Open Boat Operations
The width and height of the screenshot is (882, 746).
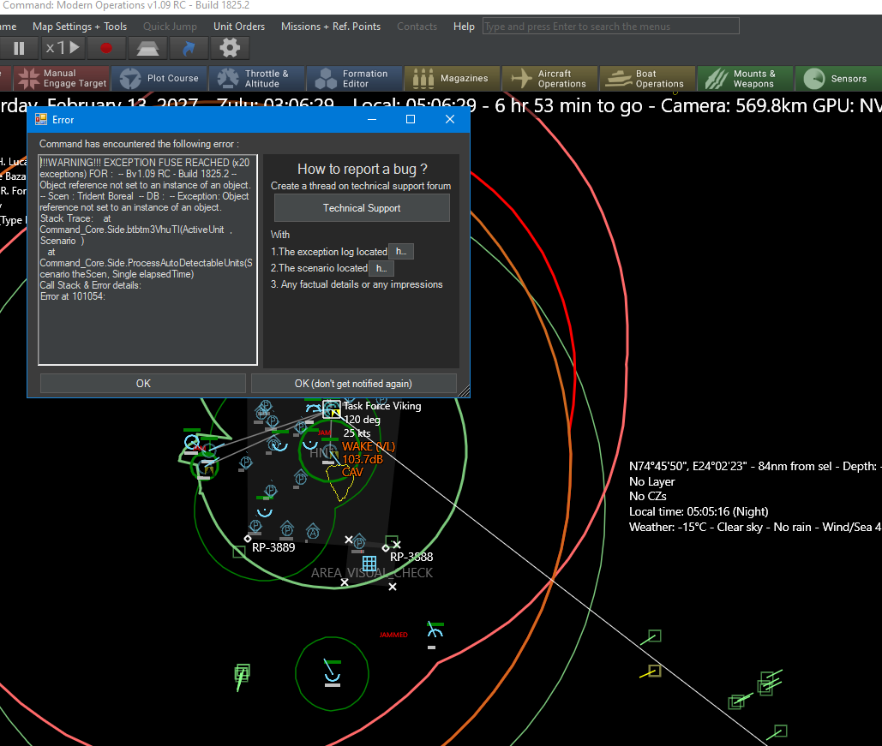(648, 78)
